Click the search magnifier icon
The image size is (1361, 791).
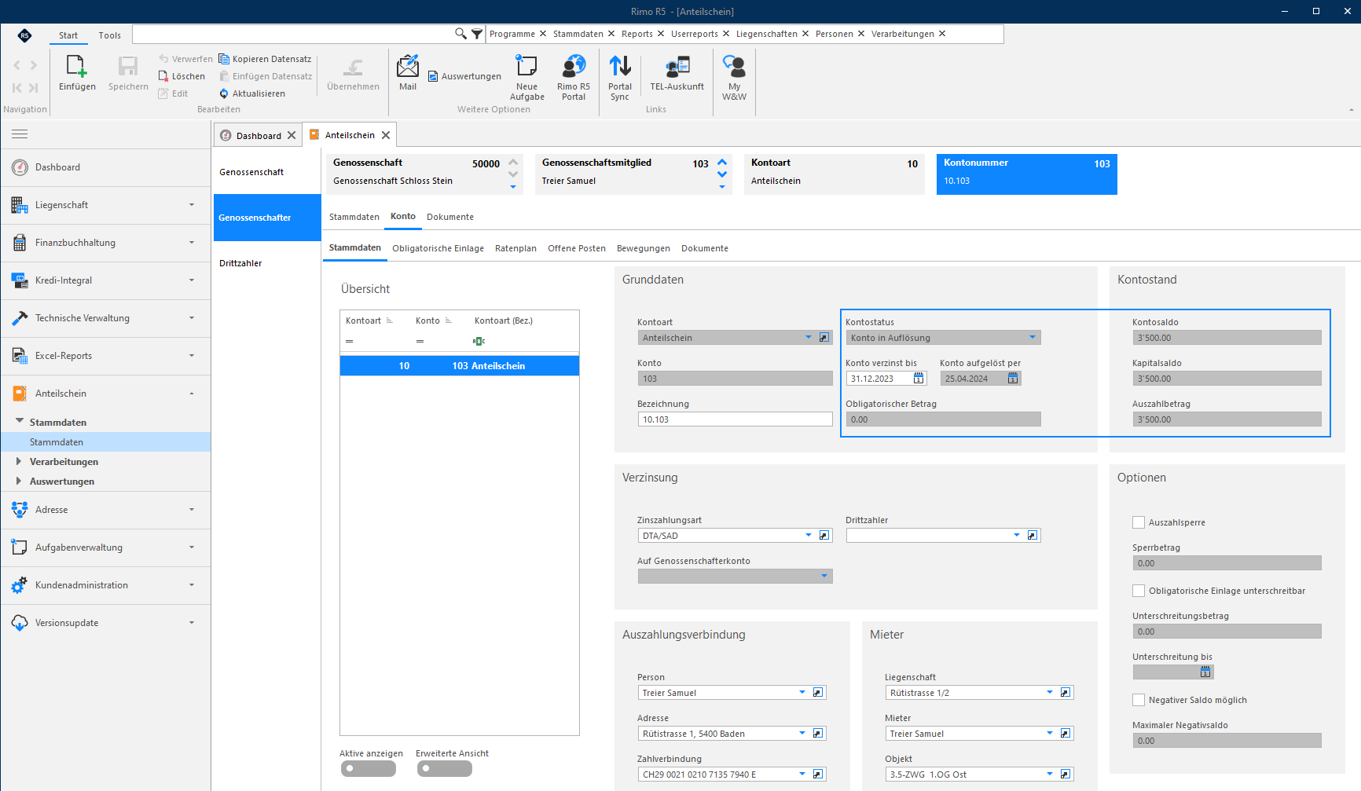(x=460, y=34)
